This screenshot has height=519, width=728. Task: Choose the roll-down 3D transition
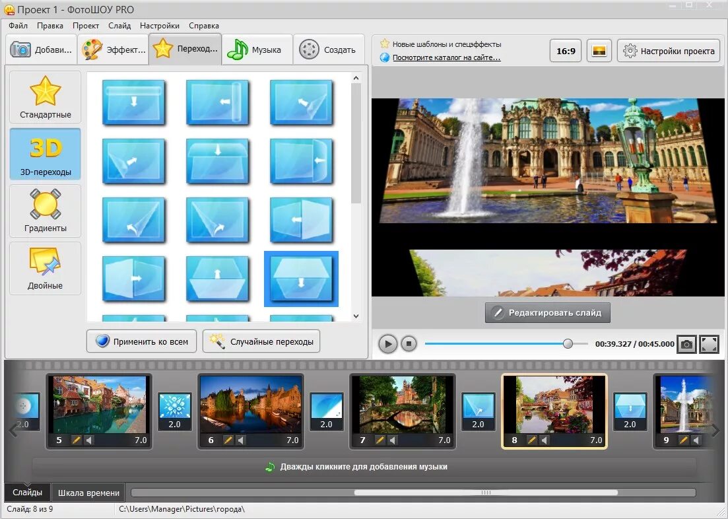134,103
